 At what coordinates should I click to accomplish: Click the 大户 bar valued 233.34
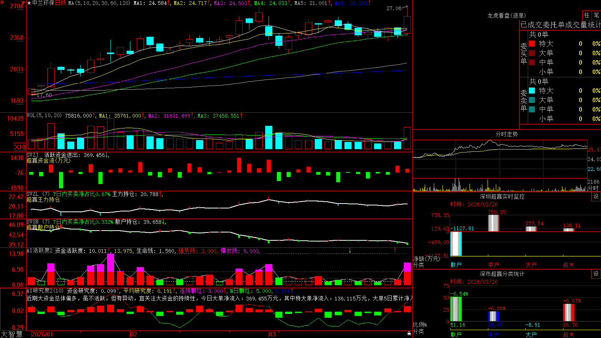(531, 229)
